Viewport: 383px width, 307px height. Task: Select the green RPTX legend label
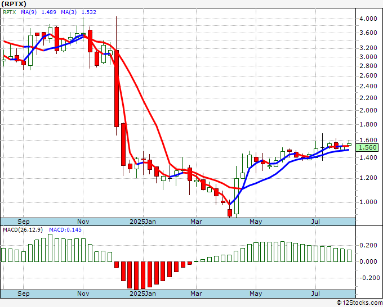(9, 12)
